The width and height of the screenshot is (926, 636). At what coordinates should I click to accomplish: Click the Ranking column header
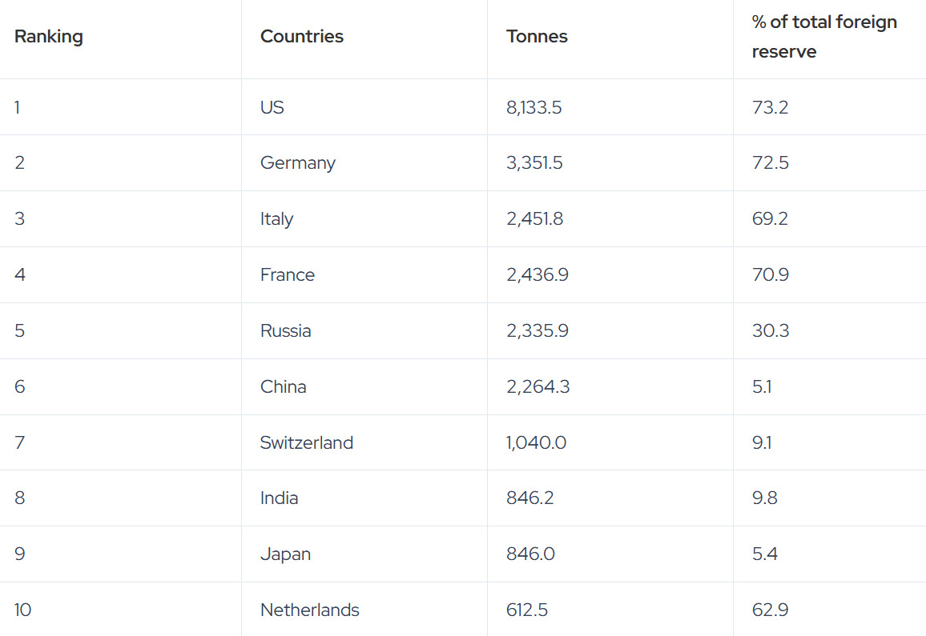coord(49,37)
